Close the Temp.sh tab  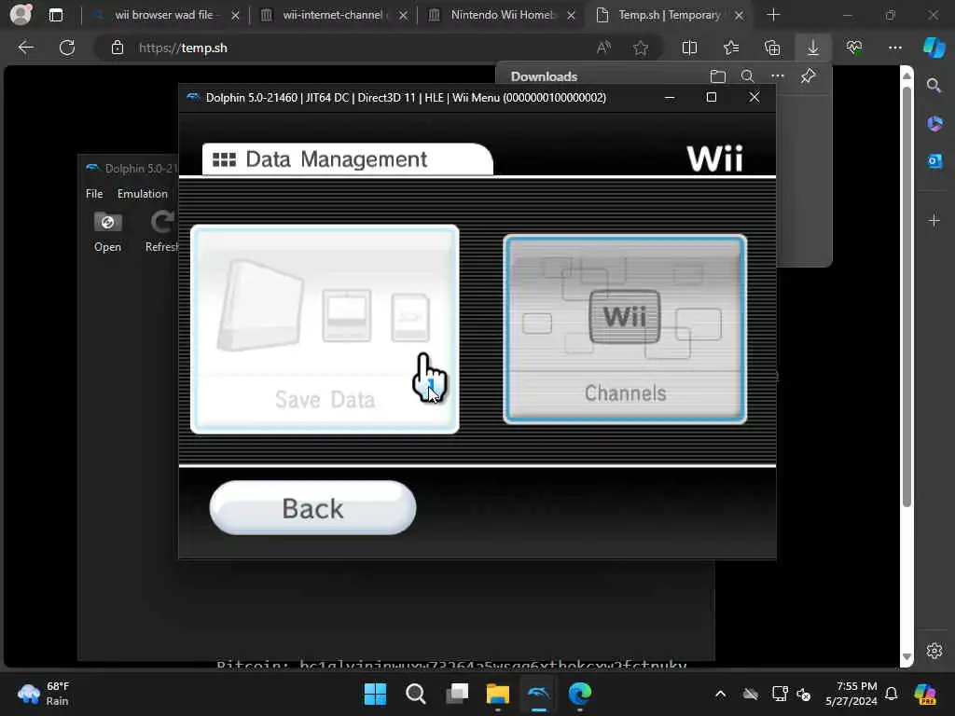739,15
